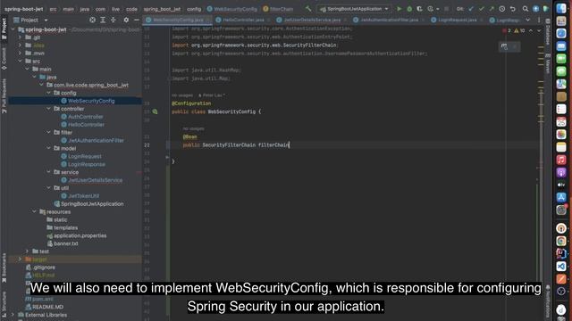Collapse all in Project panel

tap(114, 20)
